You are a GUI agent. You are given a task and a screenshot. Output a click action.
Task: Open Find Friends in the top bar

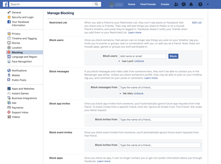pyautogui.click(x=148, y=4)
